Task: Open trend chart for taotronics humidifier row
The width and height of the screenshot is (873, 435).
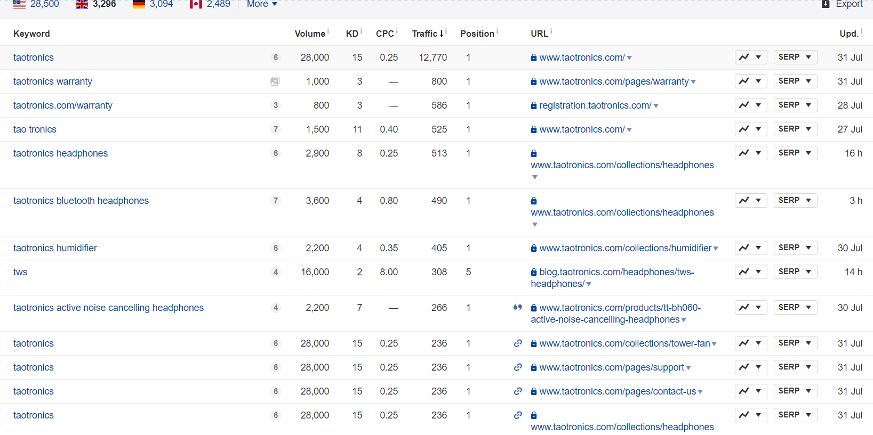Action: tap(751, 248)
